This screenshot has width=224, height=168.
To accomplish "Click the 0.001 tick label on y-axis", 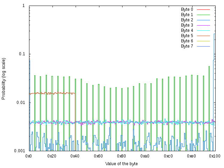I will [19, 151].
